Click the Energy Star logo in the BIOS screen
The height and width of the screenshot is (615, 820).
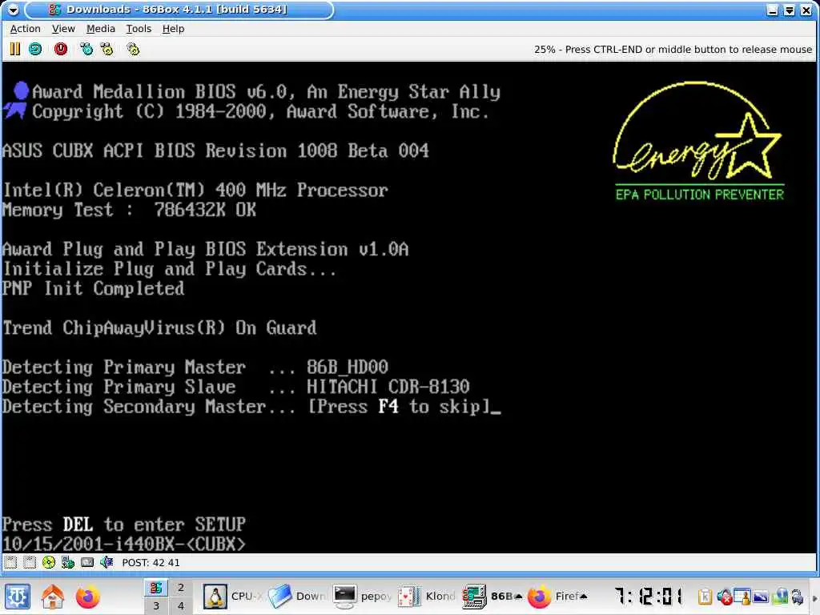pyautogui.click(x=698, y=141)
